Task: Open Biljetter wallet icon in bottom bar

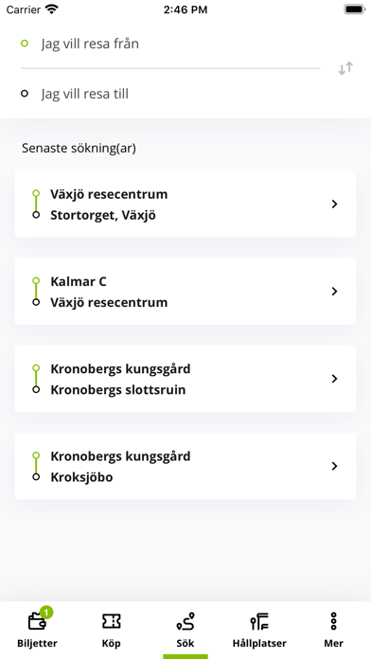Action: pyautogui.click(x=37, y=621)
